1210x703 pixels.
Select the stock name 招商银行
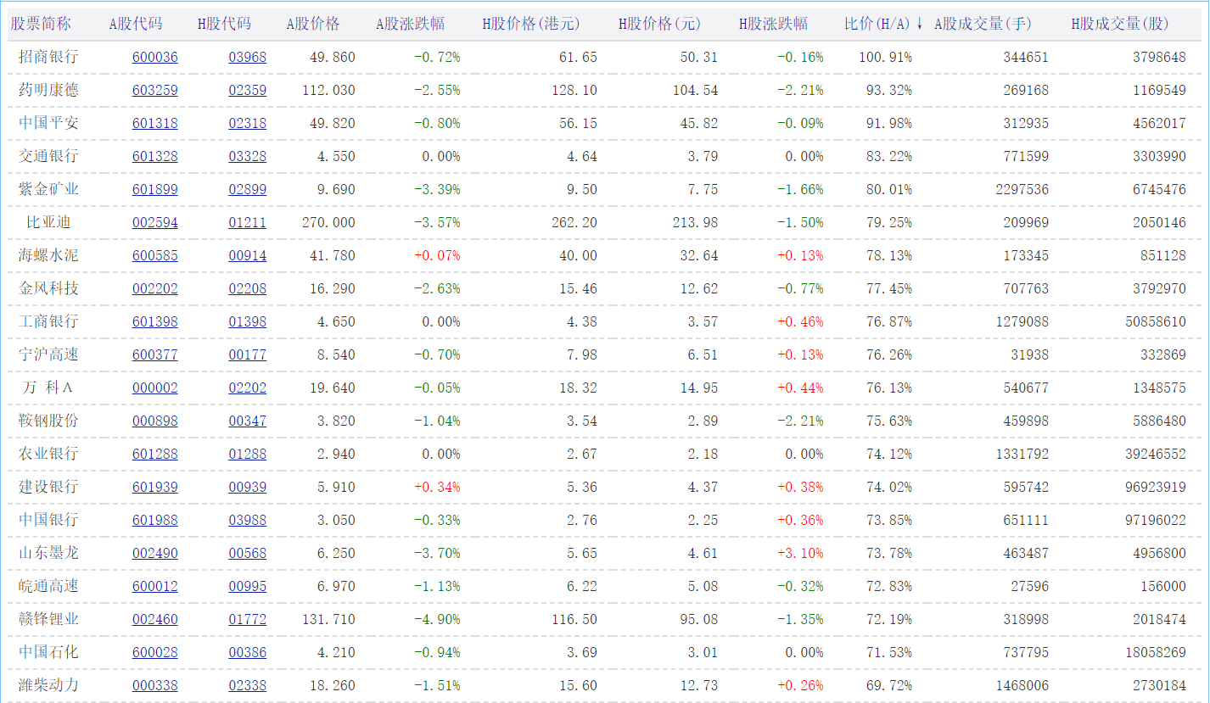(x=48, y=57)
